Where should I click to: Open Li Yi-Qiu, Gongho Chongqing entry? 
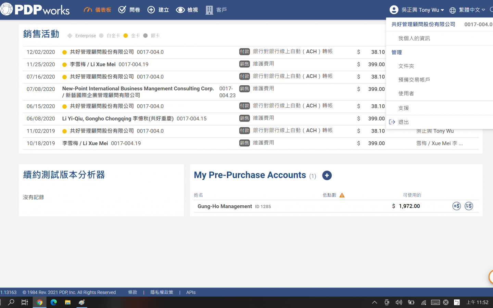[118, 118]
